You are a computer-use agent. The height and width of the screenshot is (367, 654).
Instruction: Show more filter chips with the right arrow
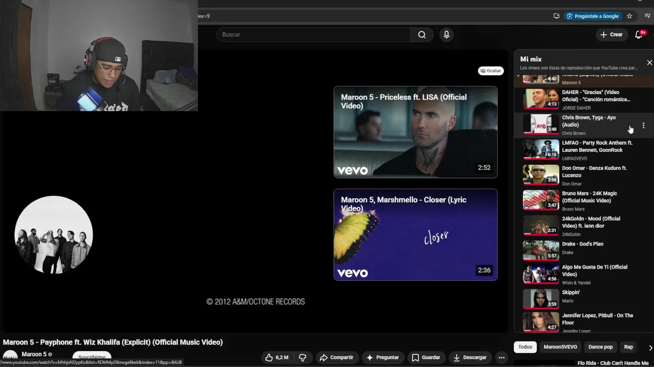tap(650, 348)
